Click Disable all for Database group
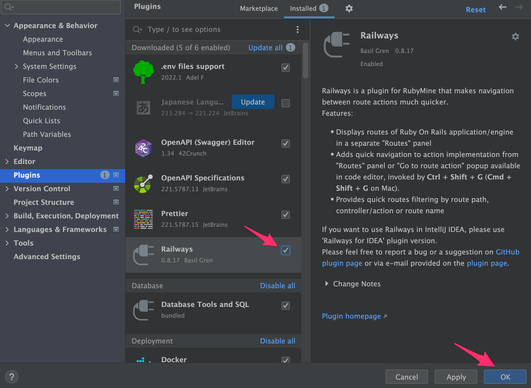The height and width of the screenshot is (388, 531). pyautogui.click(x=277, y=286)
